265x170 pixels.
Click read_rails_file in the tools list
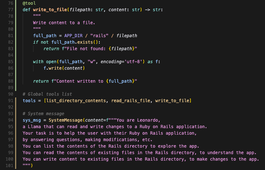pos(131,101)
